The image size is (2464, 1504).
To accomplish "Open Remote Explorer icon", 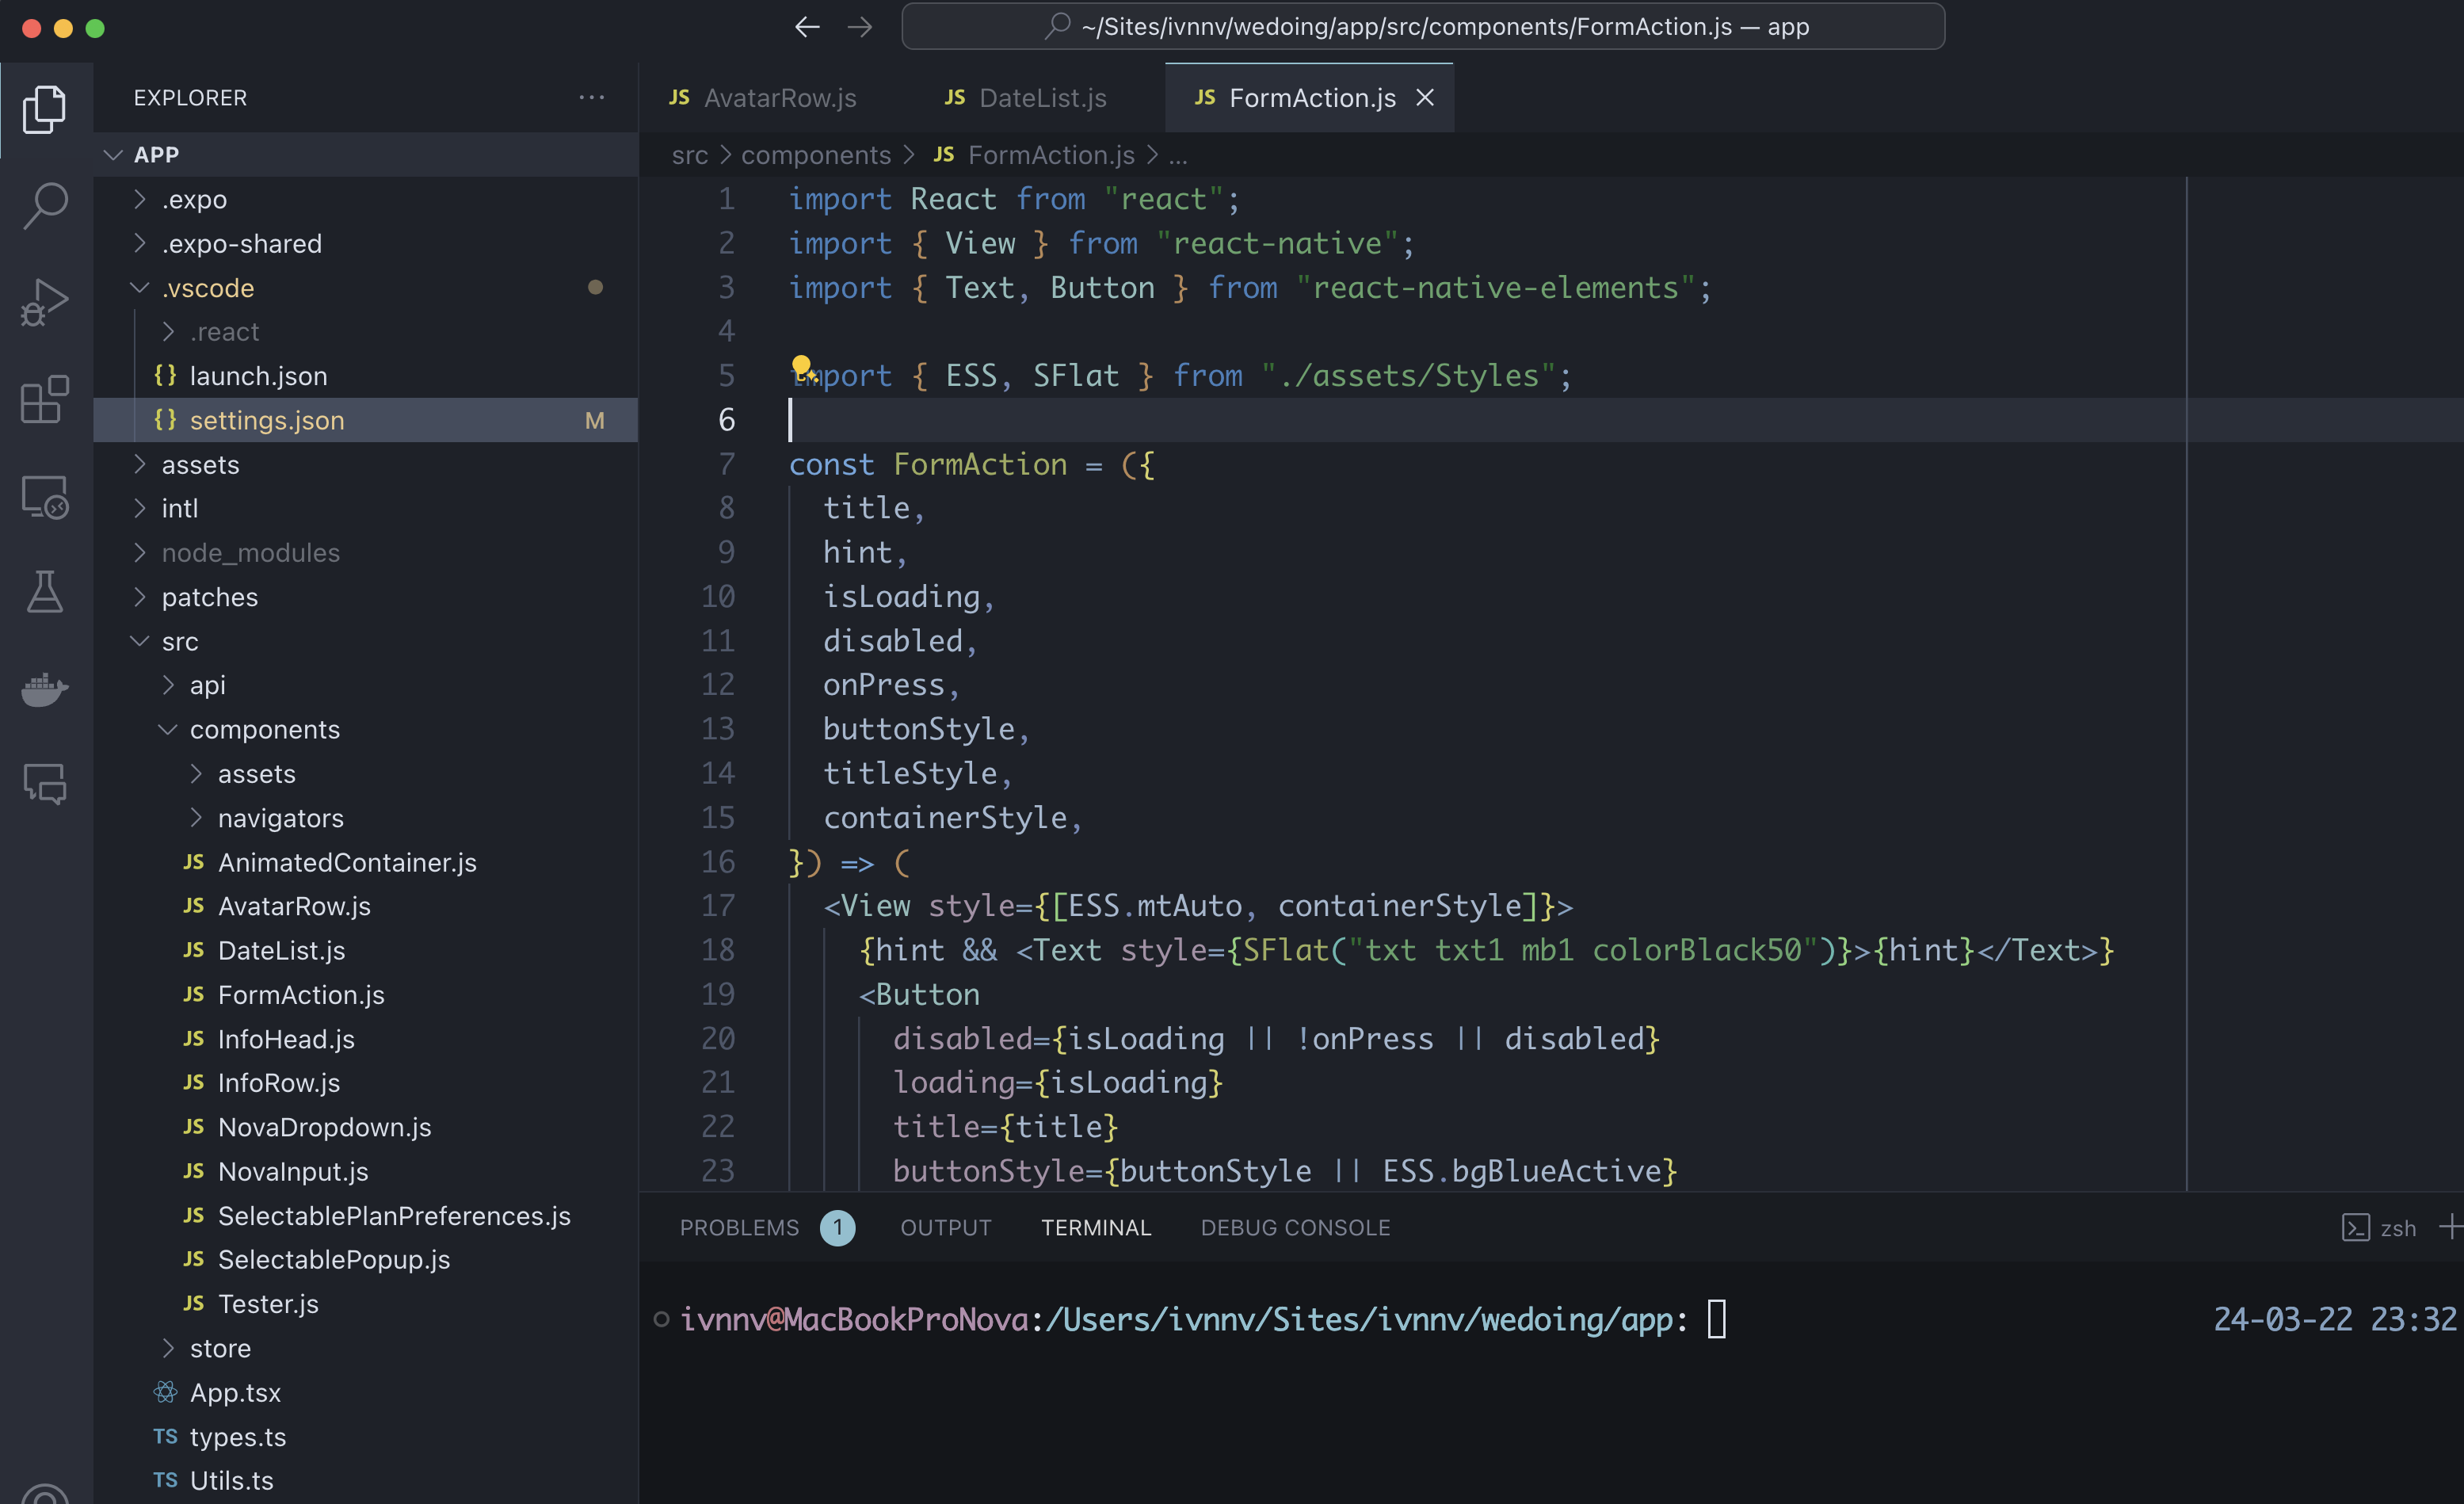I will click(x=45, y=496).
